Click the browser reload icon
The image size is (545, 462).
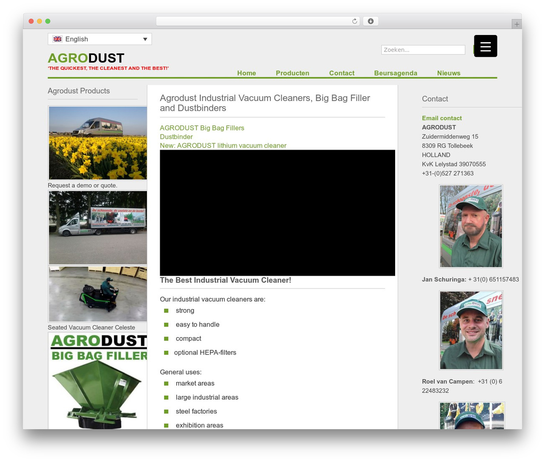point(355,21)
